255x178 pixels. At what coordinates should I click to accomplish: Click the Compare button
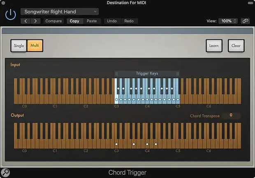pyautogui.click(x=53, y=21)
